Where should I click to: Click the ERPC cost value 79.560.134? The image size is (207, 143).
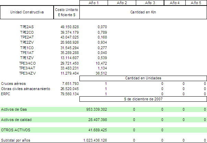(x=69, y=94)
